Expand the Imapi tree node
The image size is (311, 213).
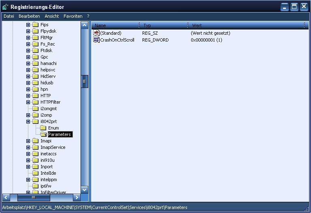click(28, 141)
